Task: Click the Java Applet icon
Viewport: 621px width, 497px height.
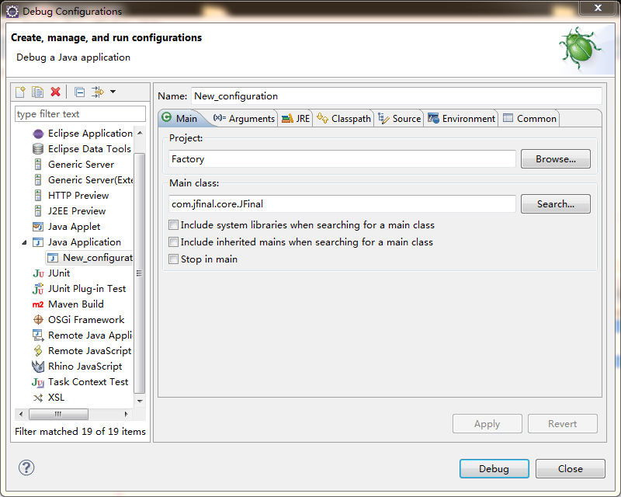Action: (x=38, y=227)
